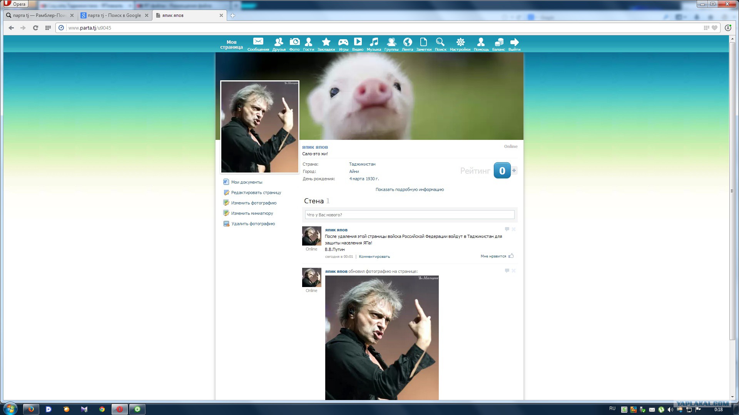Delete the photo update post with X icon
The width and height of the screenshot is (739, 415).
(513, 271)
